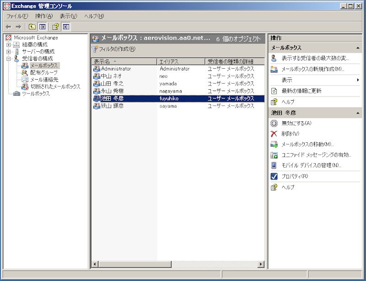Select the 中山 ネオ mailbox row

[178, 76]
